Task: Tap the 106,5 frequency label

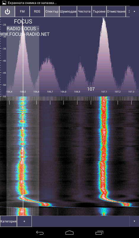Action: click(x=23, y=92)
